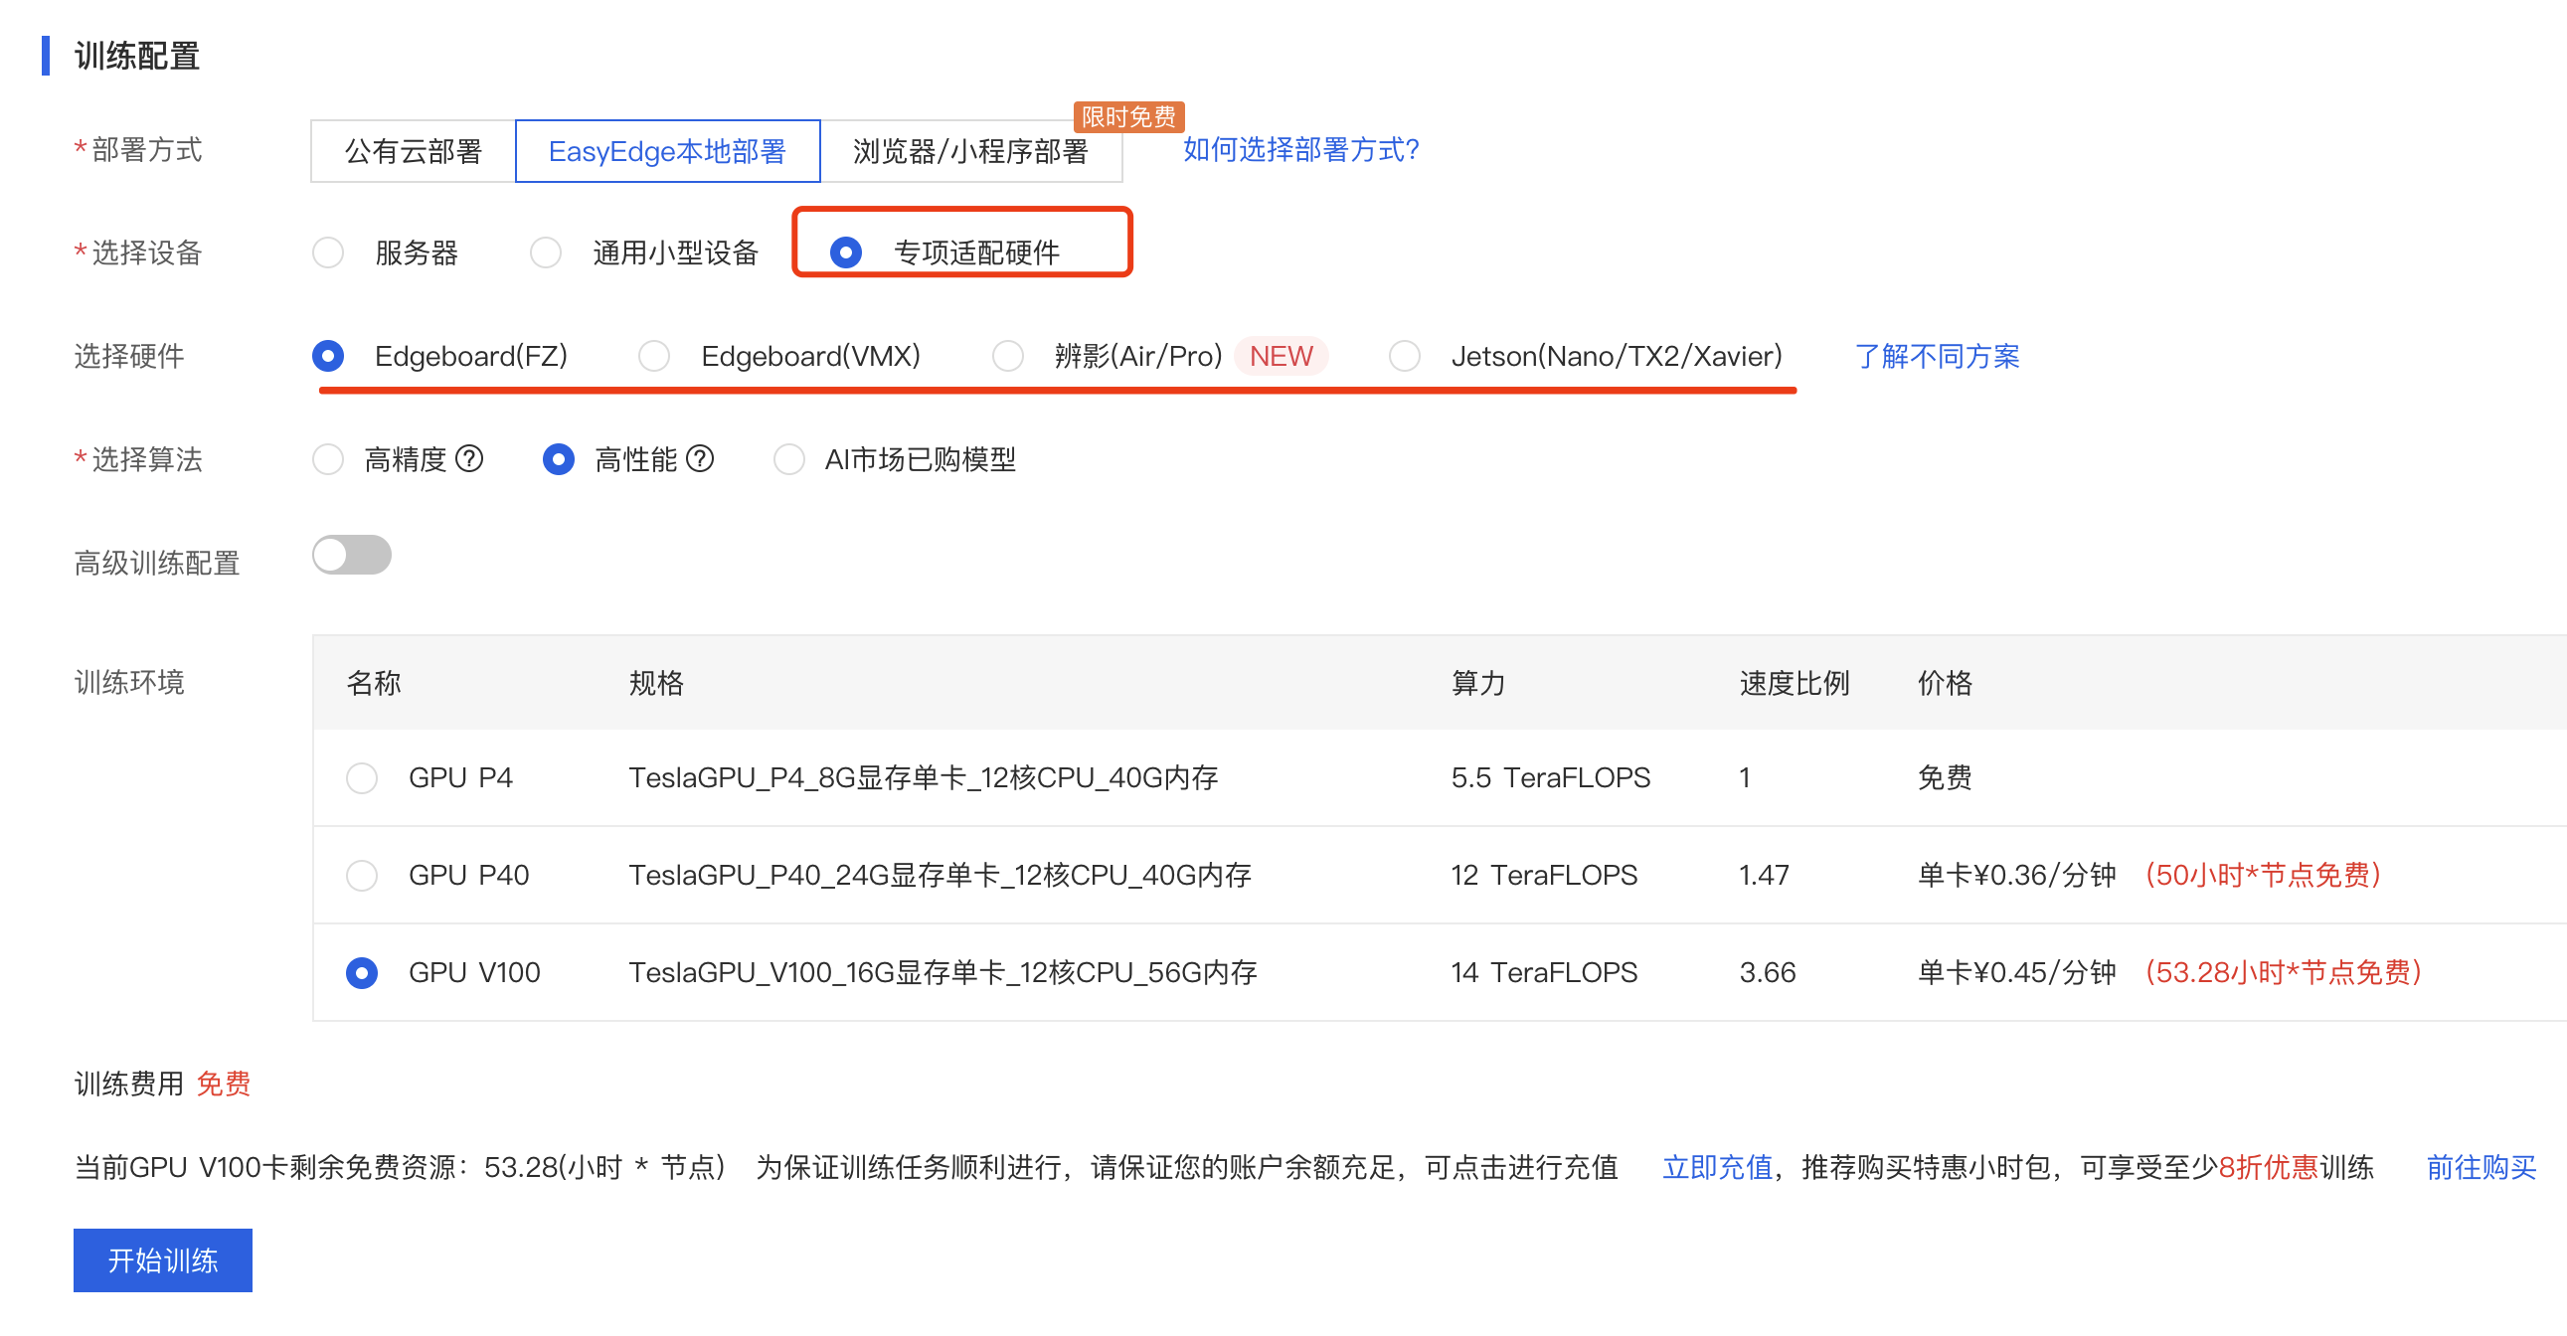
Task: Open 如何选择部署方式? link
Action: (x=1299, y=149)
